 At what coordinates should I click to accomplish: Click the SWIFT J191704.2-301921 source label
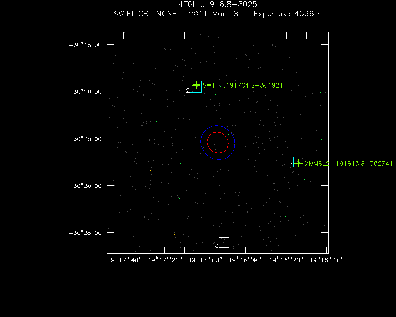click(x=243, y=85)
